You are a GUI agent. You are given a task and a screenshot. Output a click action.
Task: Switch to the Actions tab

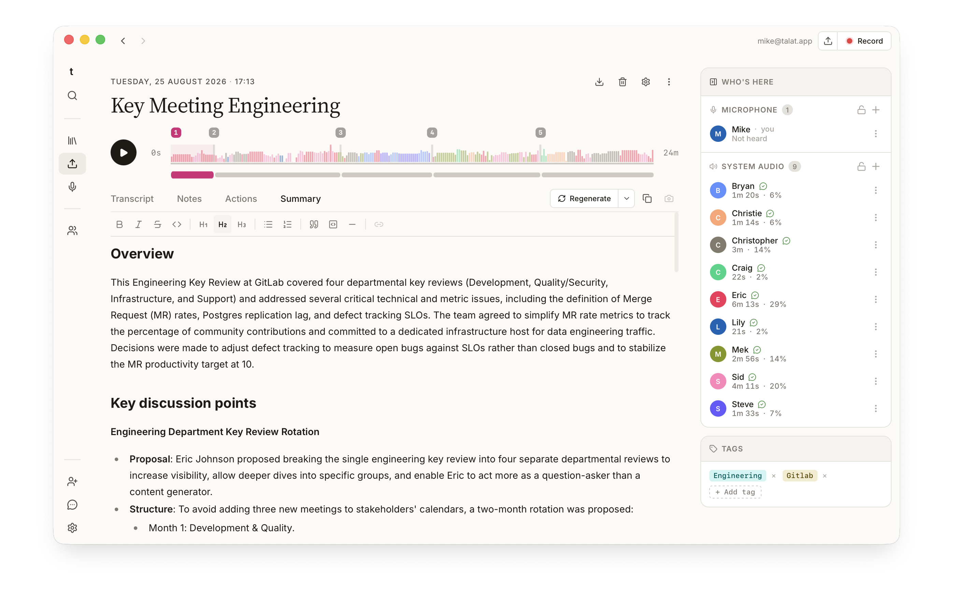241,199
